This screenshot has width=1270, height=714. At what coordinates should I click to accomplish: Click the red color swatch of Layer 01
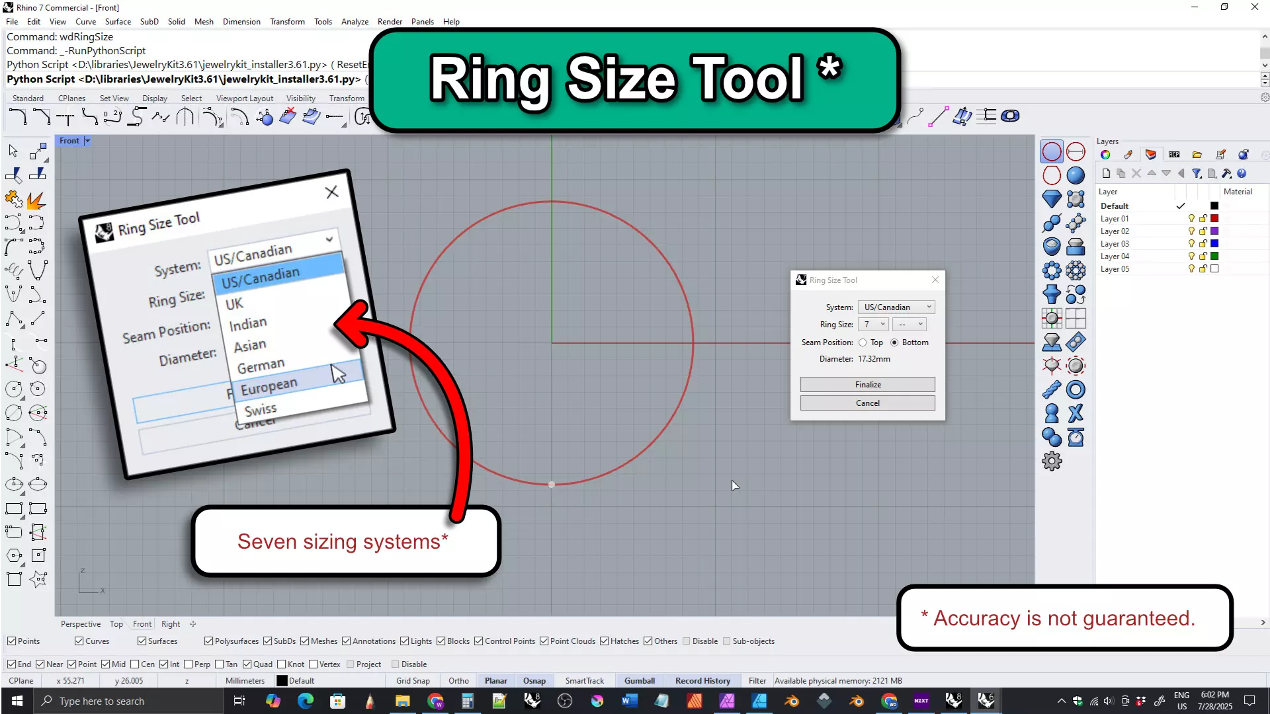tap(1214, 219)
